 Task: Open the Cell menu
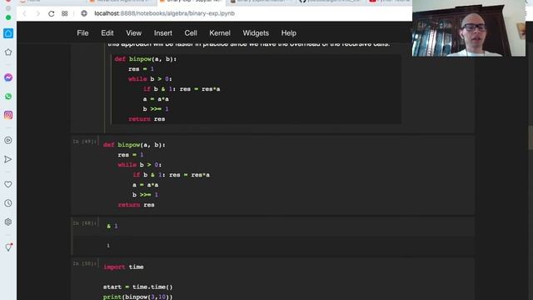[191, 33]
